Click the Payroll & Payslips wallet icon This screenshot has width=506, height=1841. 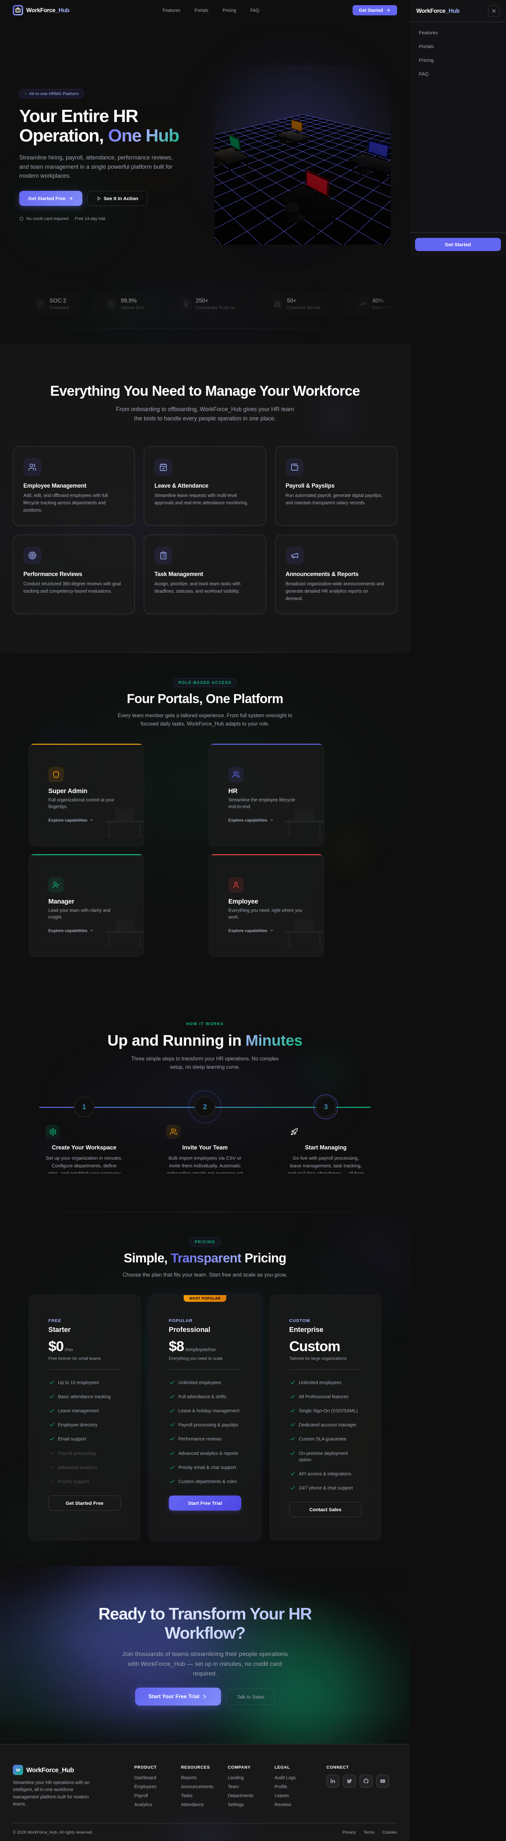[294, 467]
